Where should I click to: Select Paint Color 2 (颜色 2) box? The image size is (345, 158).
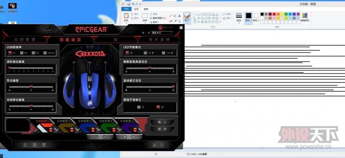point(256,17)
